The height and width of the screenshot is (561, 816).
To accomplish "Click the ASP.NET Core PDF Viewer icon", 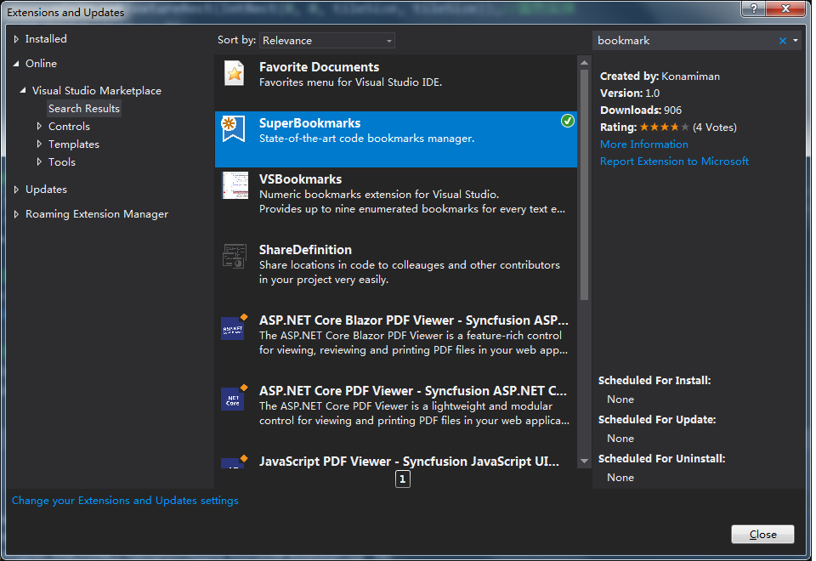I will coord(234,398).
